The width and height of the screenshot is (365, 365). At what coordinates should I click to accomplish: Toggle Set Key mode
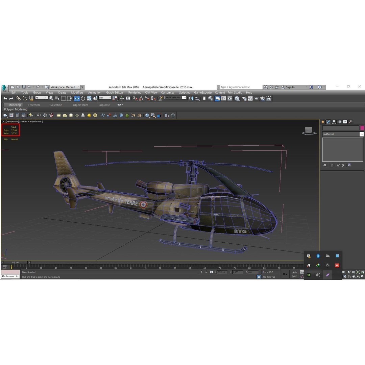pyautogui.click(x=294, y=276)
